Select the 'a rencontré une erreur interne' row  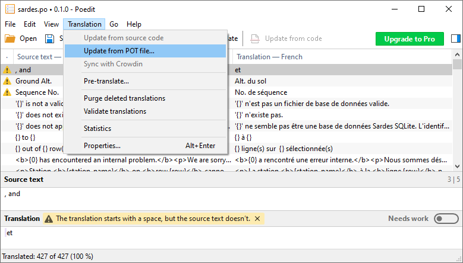[x=341, y=160]
